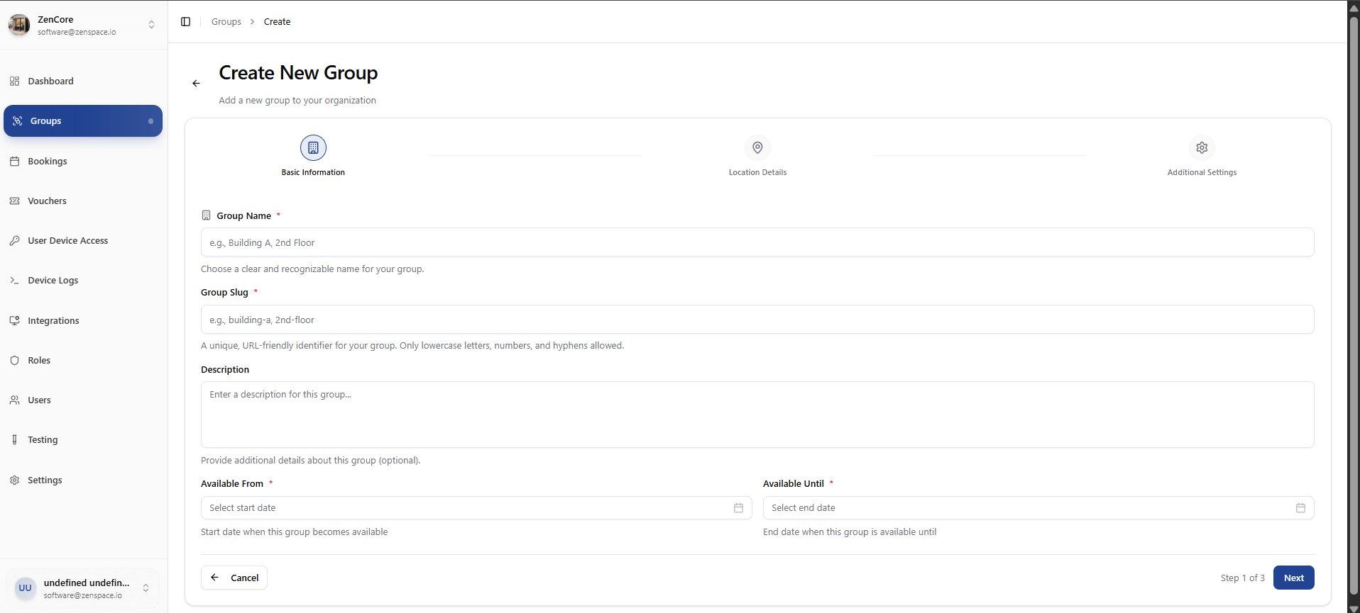Screen dimensions: 1360x613
Task: Open the Available Until date picker
Action: click(1038, 508)
